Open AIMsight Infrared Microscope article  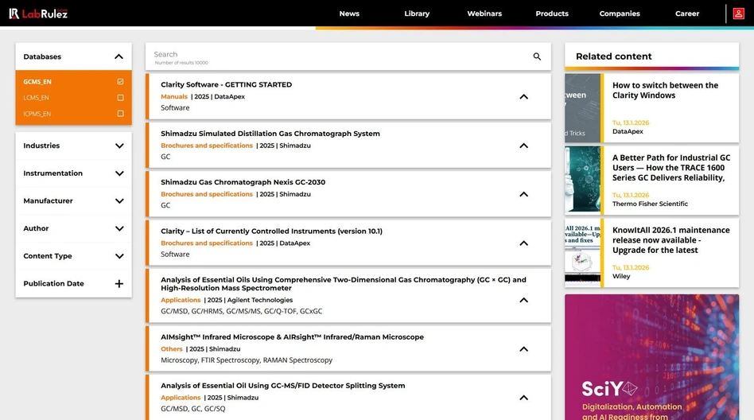[293, 337]
